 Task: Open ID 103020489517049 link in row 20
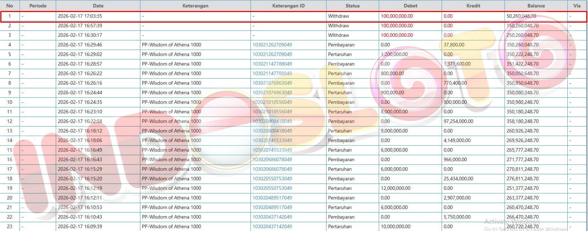pos(272,198)
